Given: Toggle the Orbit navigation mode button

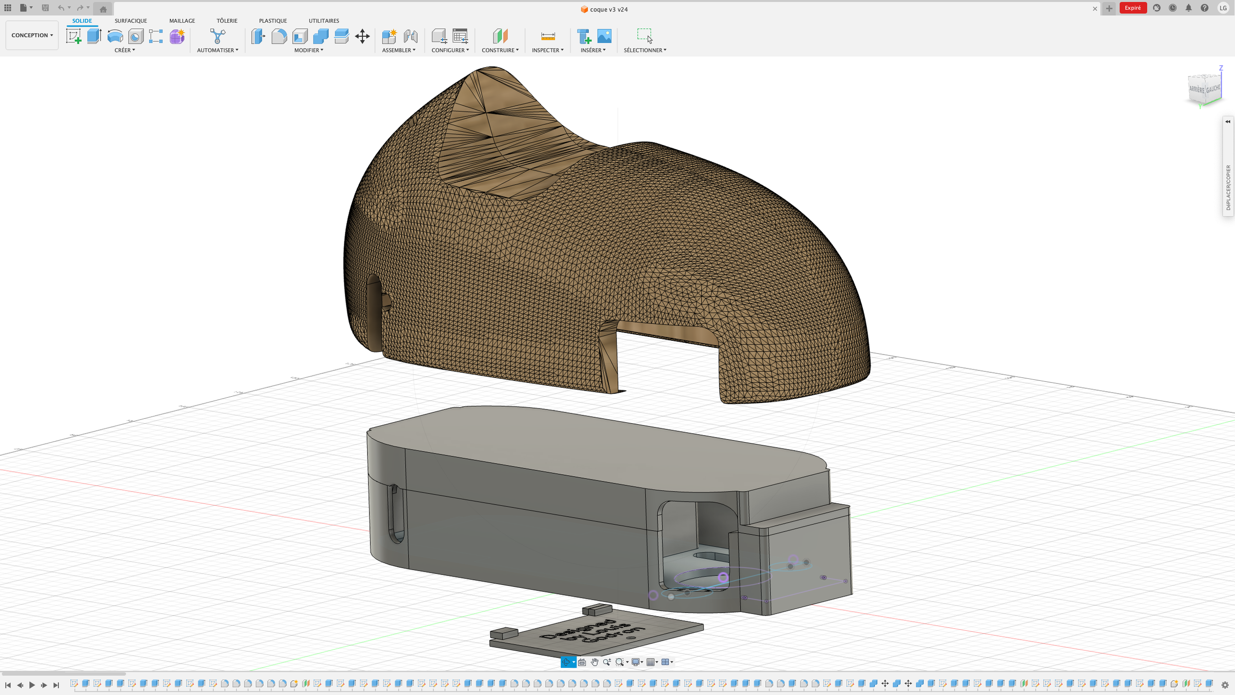Looking at the screenshot, I should [x=566, y=662].
